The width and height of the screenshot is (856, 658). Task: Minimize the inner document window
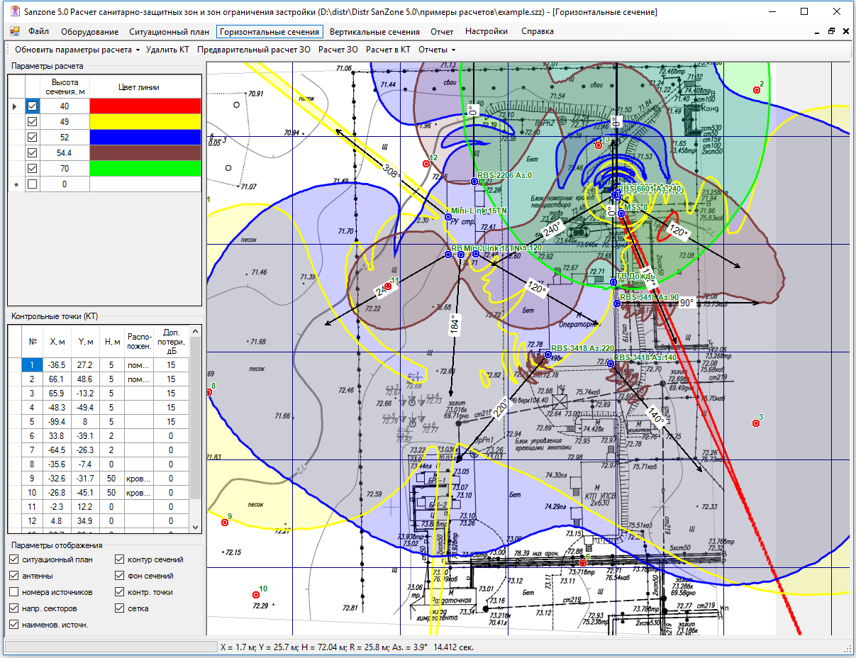pos(816,32)
